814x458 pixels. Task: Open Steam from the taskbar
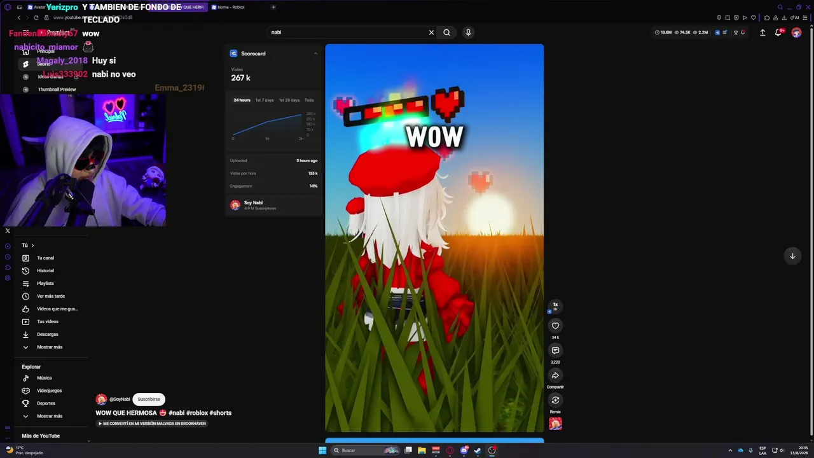tap(478, 450)
